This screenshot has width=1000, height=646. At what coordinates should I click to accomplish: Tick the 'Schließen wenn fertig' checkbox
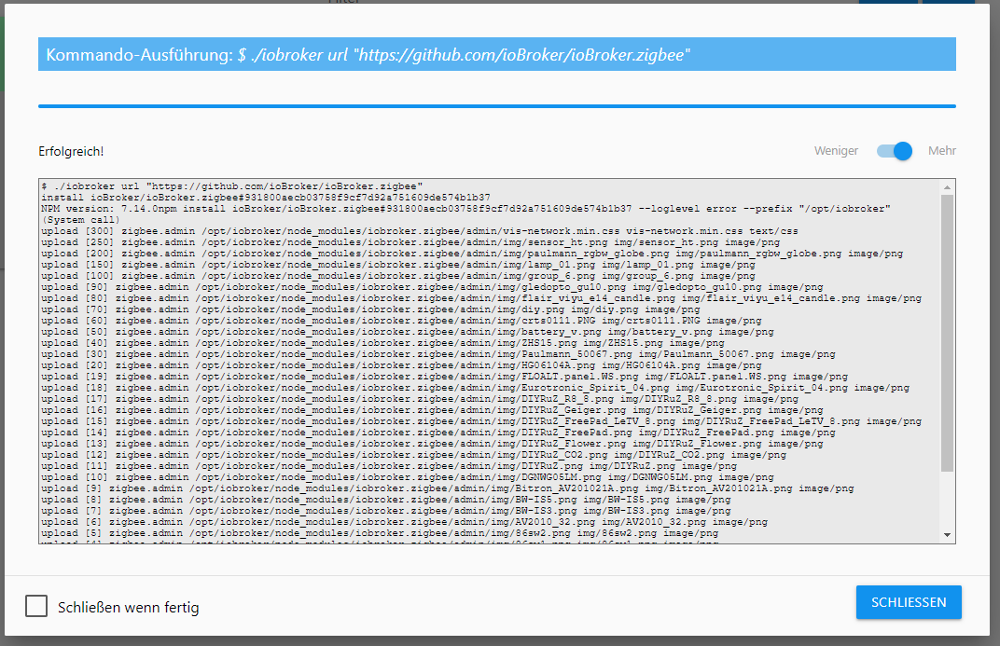point(36,606)
